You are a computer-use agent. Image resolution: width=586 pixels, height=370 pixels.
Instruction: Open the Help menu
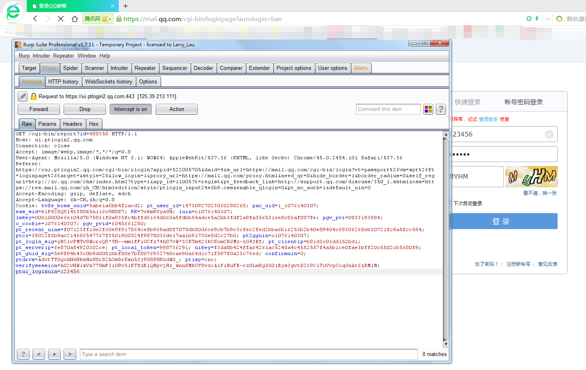tap(105, 55)
